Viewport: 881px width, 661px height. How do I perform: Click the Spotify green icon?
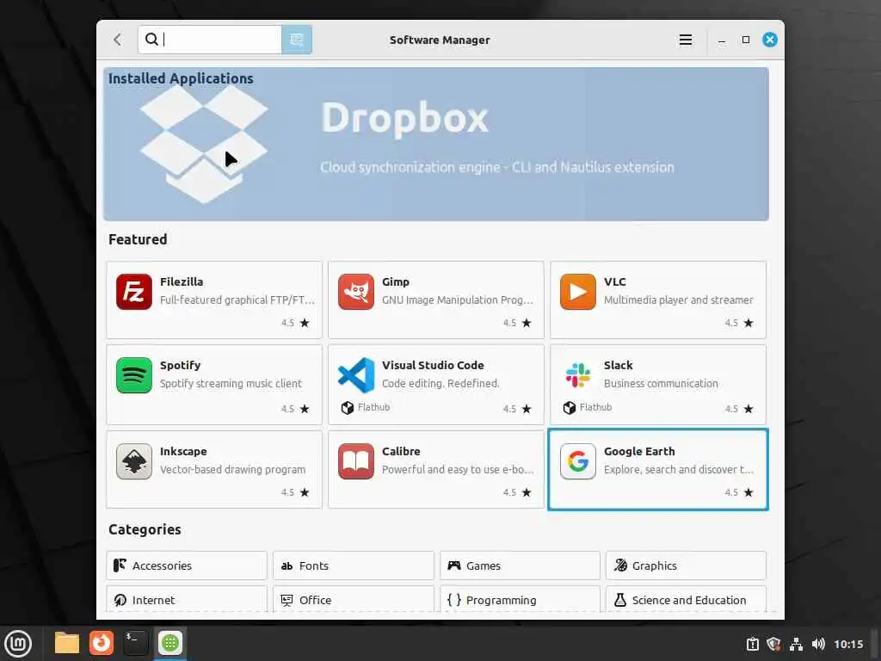coord(133,375)
